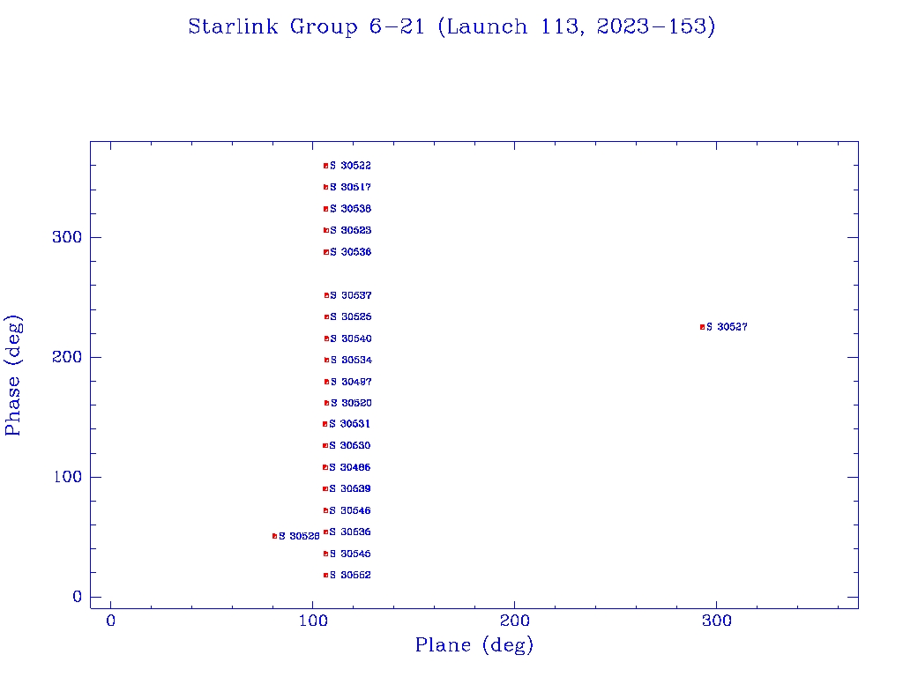
Task: Select the 'S 30531' satellite label
Action: 349,424
